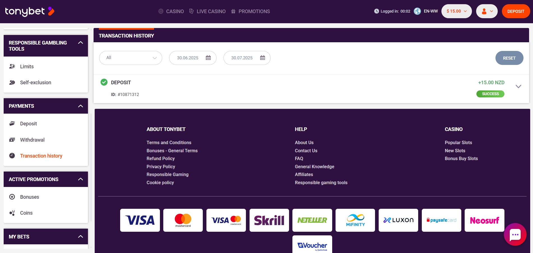Click the orange Deposit button
Screen dimensions: 533x253
click(x=516, y=11)
